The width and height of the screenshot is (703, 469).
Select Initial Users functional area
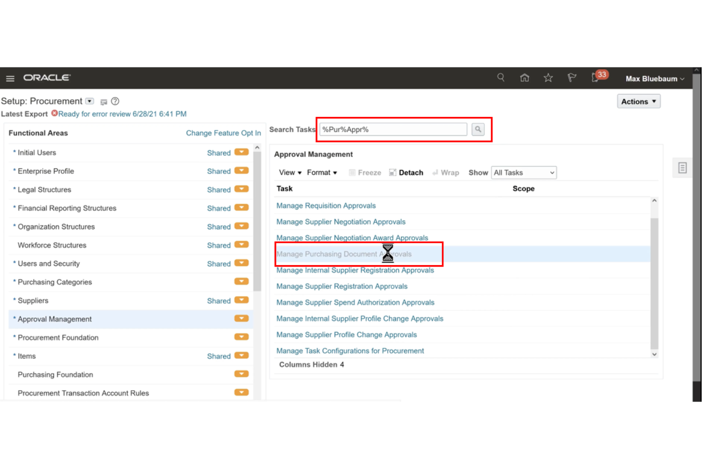click(x=37, y=153)
